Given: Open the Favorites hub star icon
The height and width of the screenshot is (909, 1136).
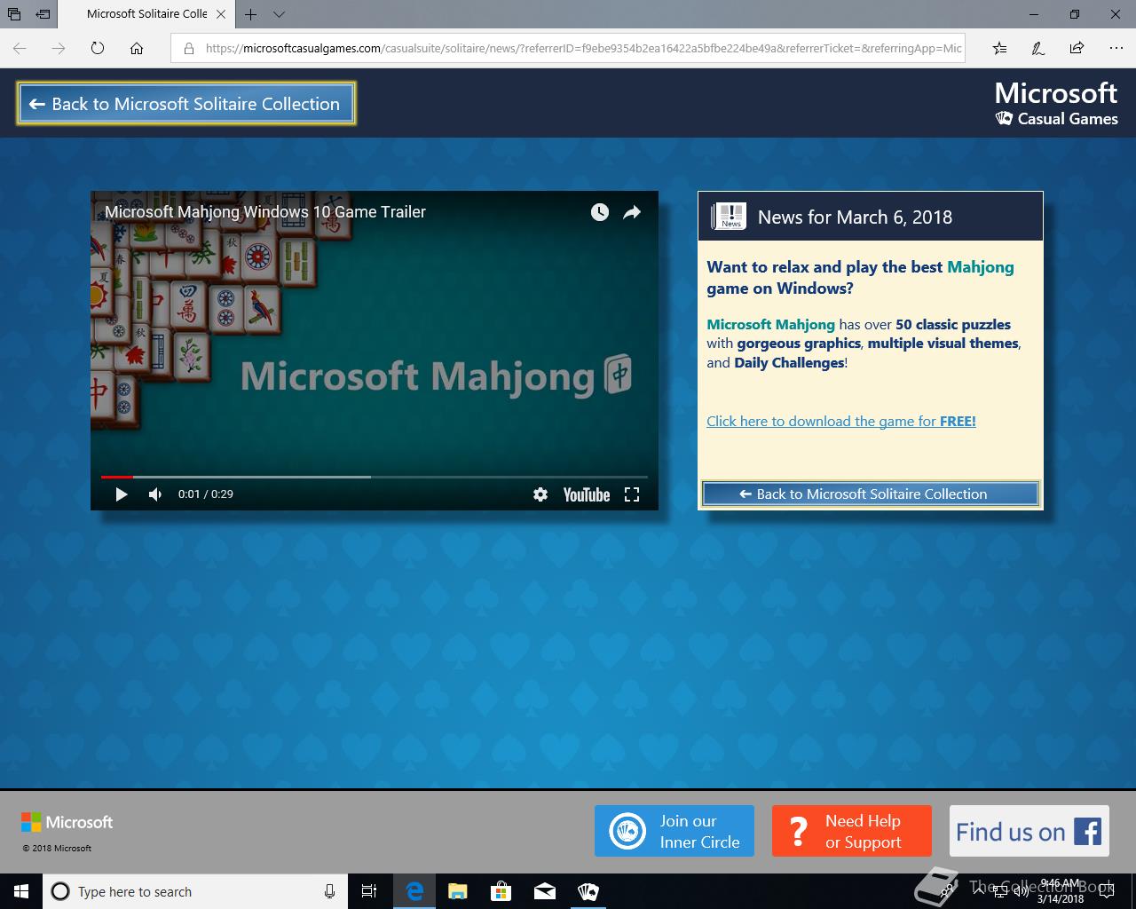Looking at the screenshot, I should click(x=1000, y=48).
